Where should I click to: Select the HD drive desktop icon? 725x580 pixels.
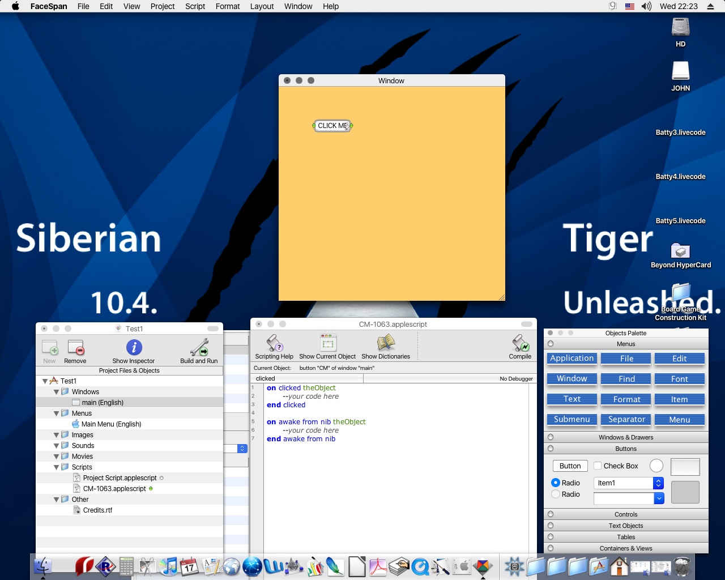tap(680, 27)
